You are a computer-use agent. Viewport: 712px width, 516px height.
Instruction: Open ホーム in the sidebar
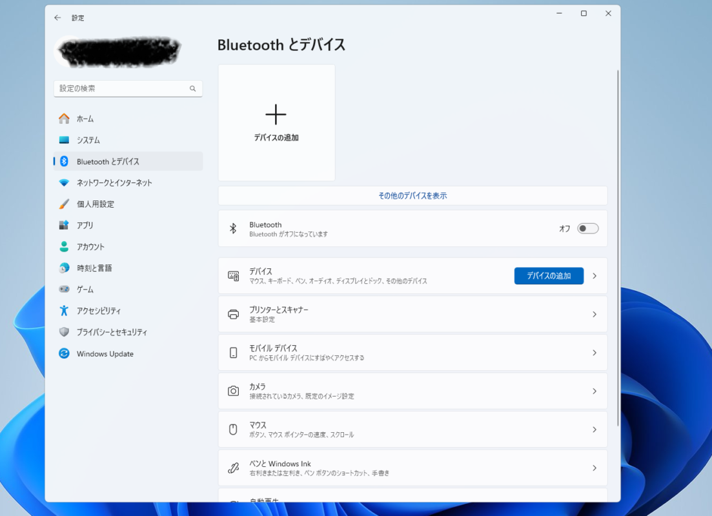click(128, 119)
